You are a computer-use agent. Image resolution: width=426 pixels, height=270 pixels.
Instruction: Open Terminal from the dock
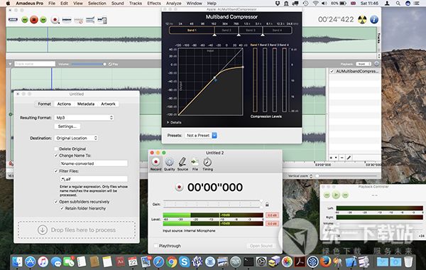248,261
